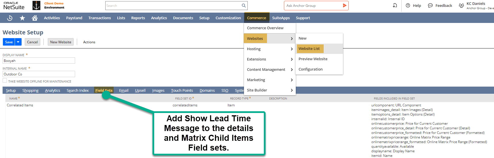Expand the Extensions submenu
The height and width of the screenshot is (158, 494).
[270, 59]
